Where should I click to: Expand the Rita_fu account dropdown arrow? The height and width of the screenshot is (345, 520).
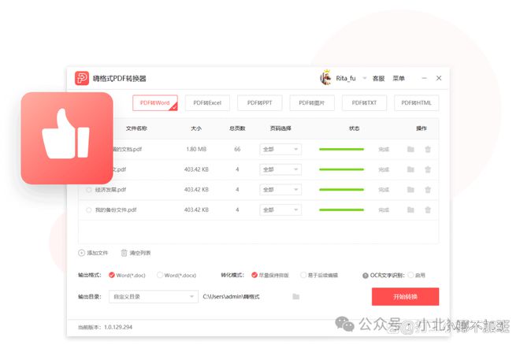point(365,78)
